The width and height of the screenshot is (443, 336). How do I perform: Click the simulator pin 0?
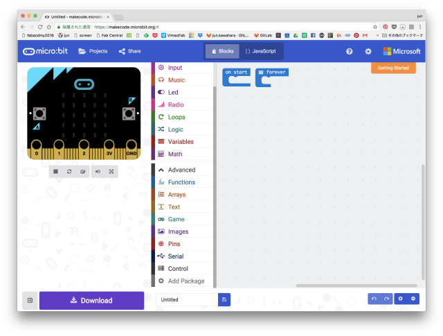36,149
